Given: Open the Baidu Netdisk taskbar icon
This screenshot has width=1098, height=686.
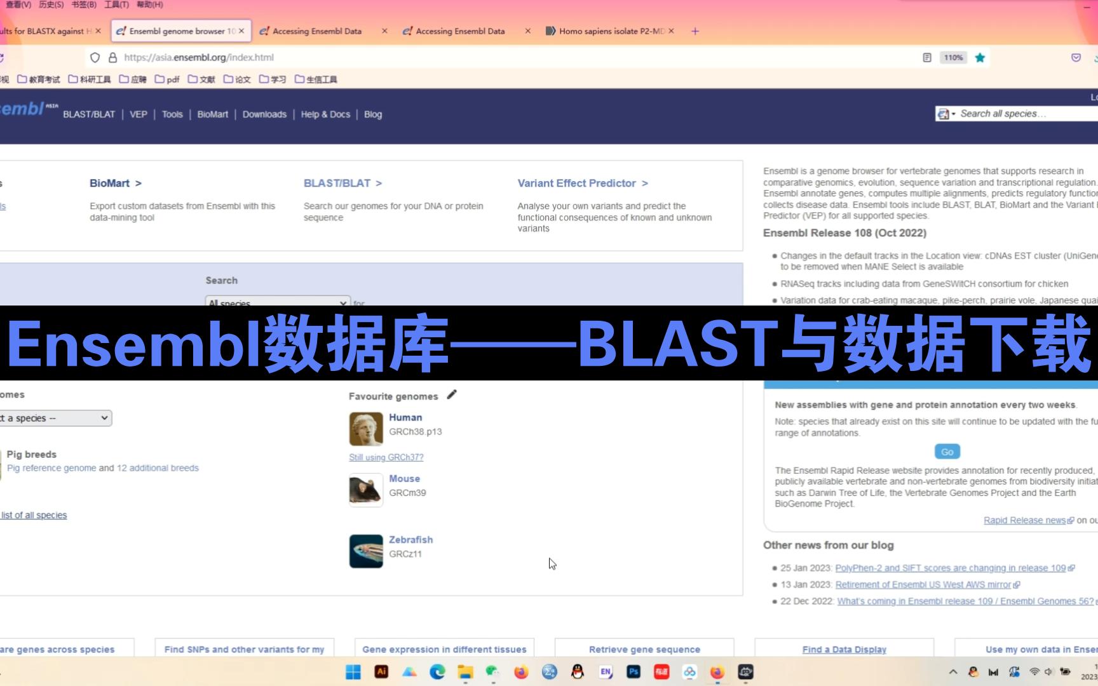Looking at the screenshot, I should click(689, 671).
